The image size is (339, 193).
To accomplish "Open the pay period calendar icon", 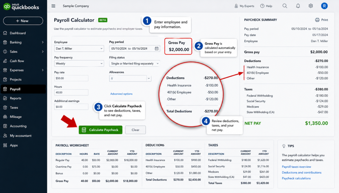I will coord(157,48).
